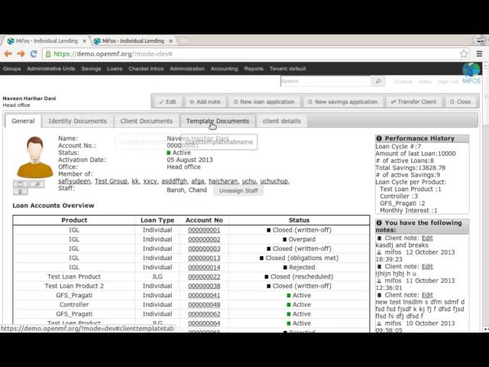Click the Culture link

[403, 82]
